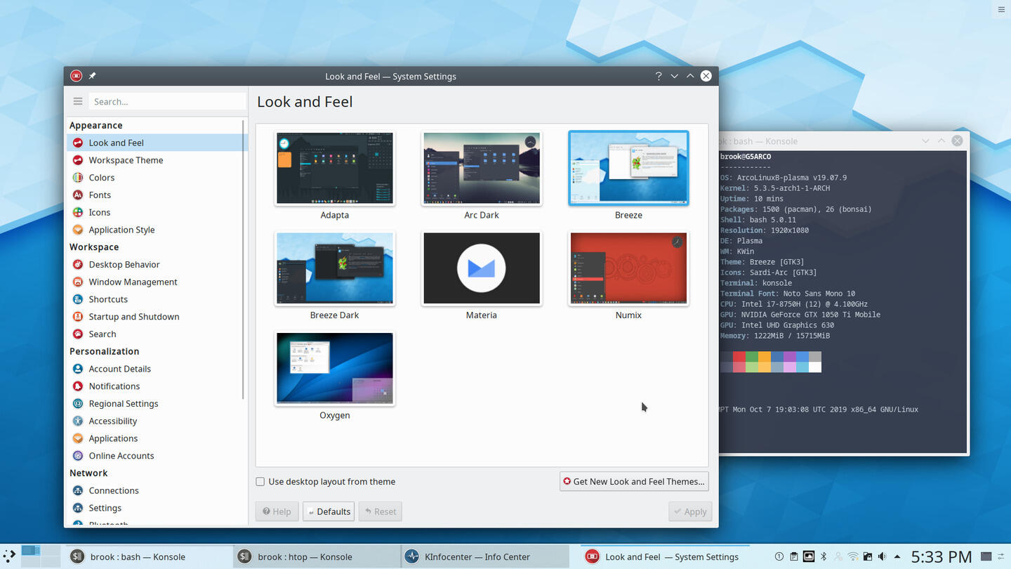Screen dimensions: 1011x569
Task: Click the Apply button
Action: coord(690,511)
